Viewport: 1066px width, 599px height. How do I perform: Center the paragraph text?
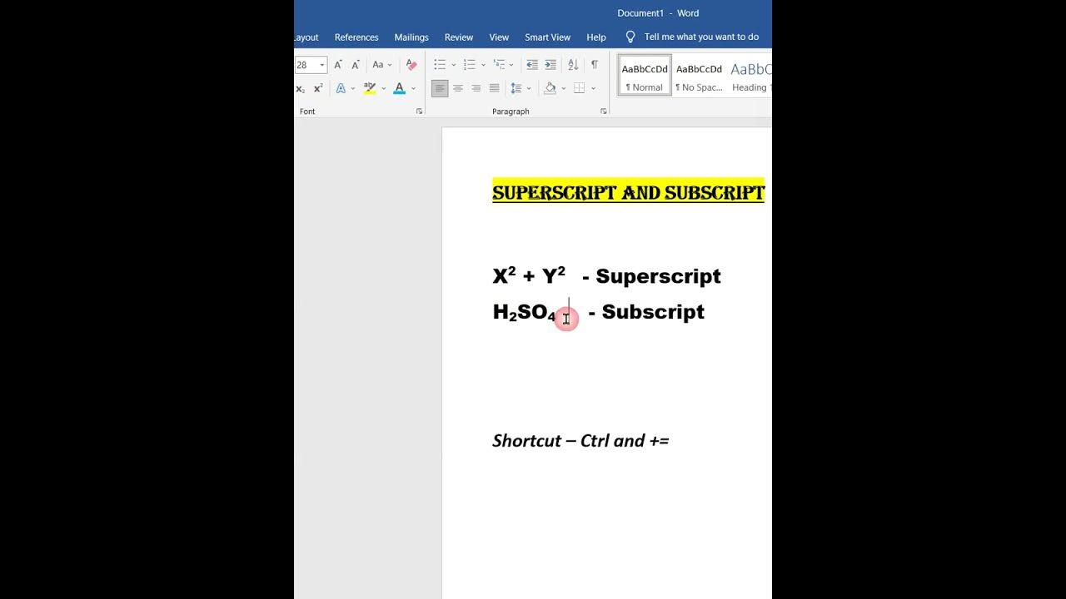(458, 88)
